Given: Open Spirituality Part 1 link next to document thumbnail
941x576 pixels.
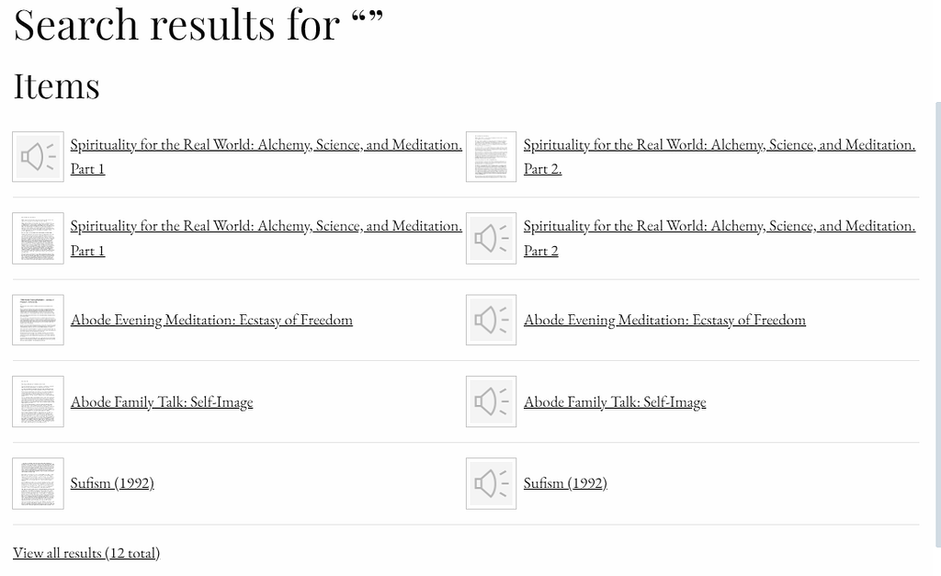Looking at the screenshot, I should (266, 226).
